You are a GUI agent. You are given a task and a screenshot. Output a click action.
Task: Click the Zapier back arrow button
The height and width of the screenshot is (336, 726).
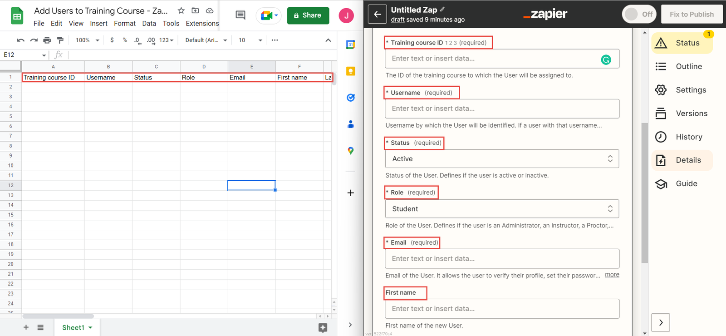pyautogui.click(x=377, y=15)
